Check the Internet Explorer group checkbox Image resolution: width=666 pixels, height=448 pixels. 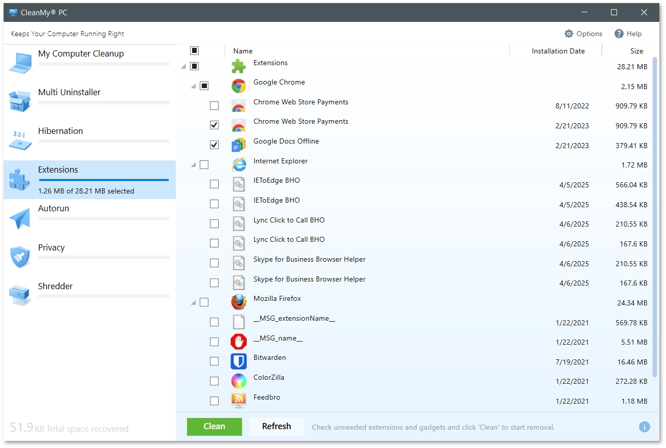[204, 165]
